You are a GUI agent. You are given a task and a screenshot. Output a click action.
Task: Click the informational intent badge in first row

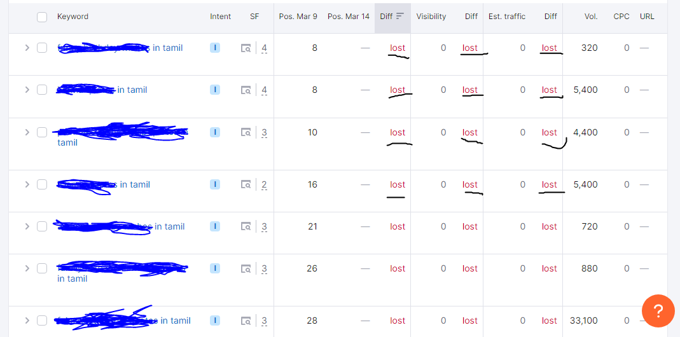215,48
